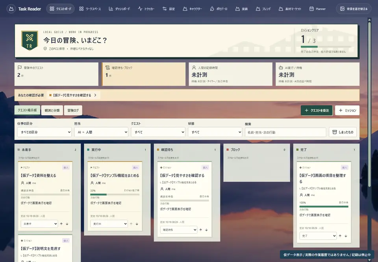Open フレンド in top navigation

(x=263, y=9)
